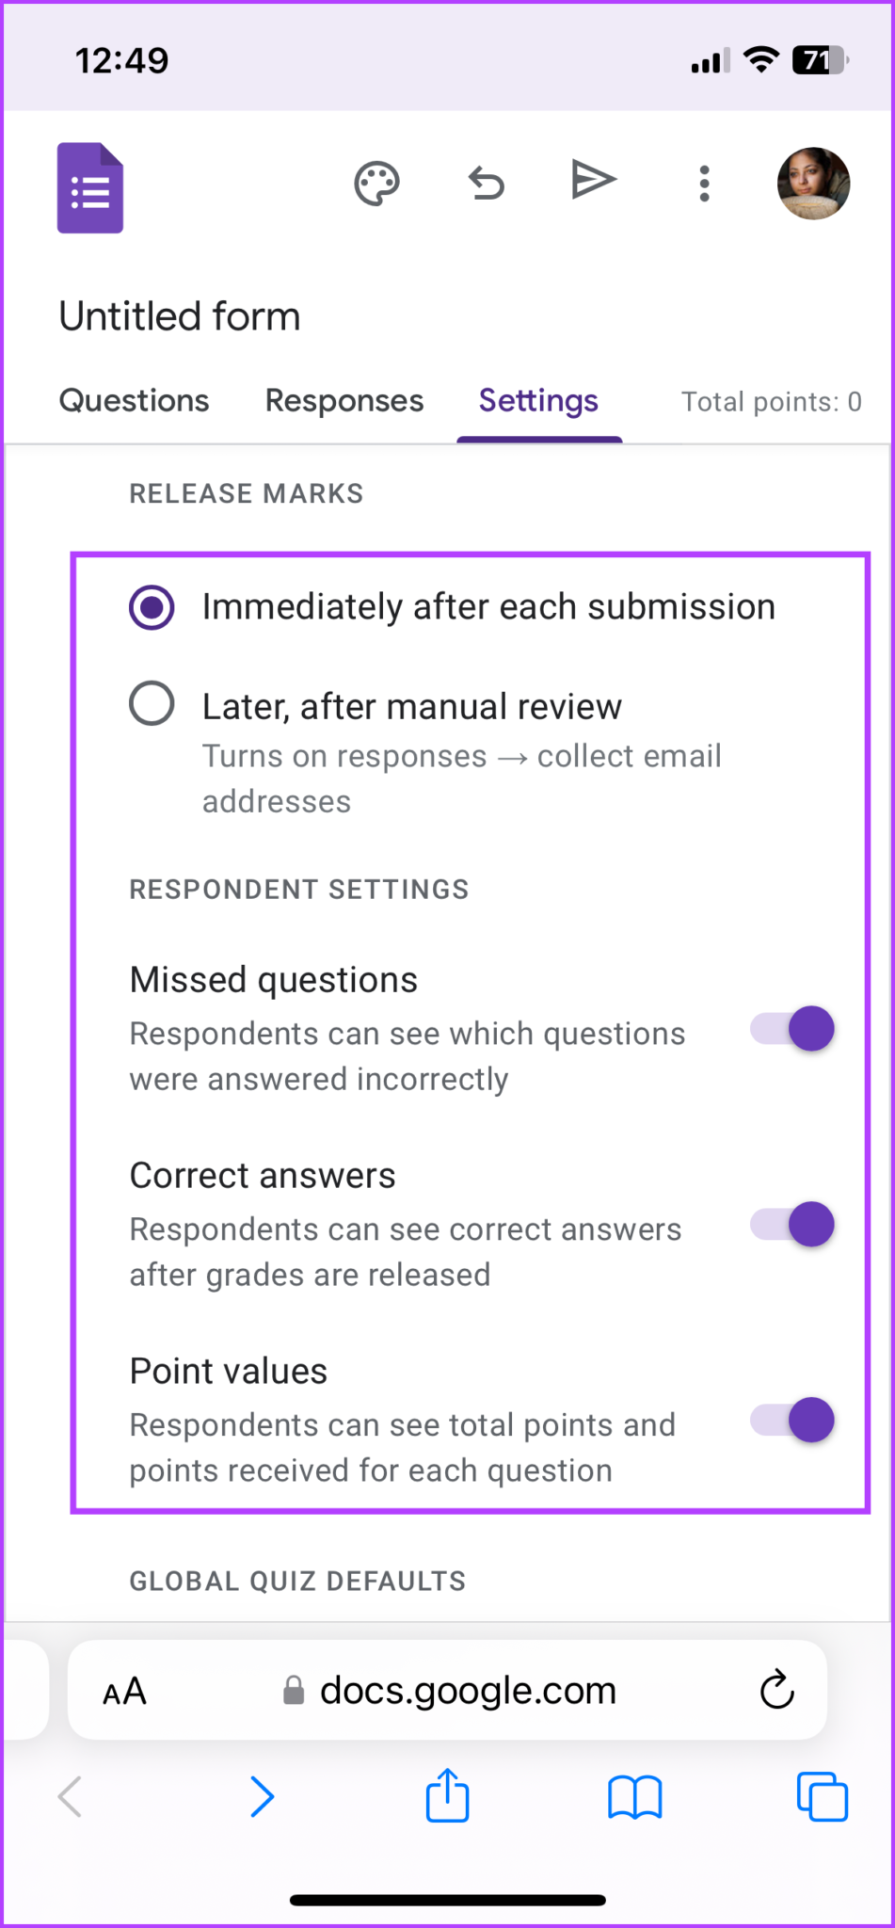The height and width of the screenshot is (1928, 895).
Task: Tap the profile avatar picture
Action: point(813,184)
